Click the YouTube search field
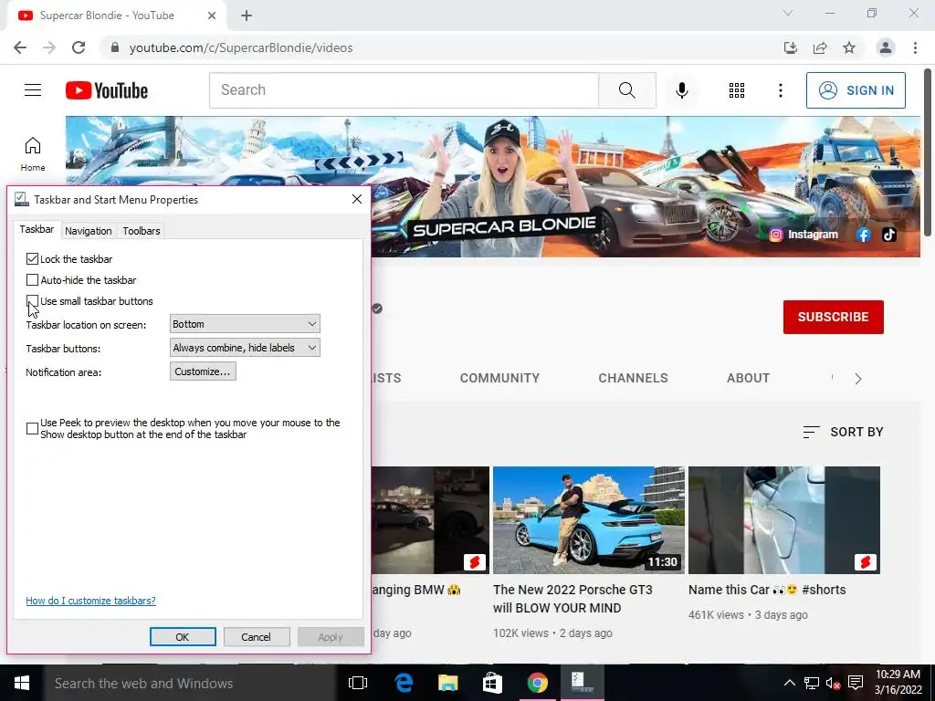 [x=404, y=90]
